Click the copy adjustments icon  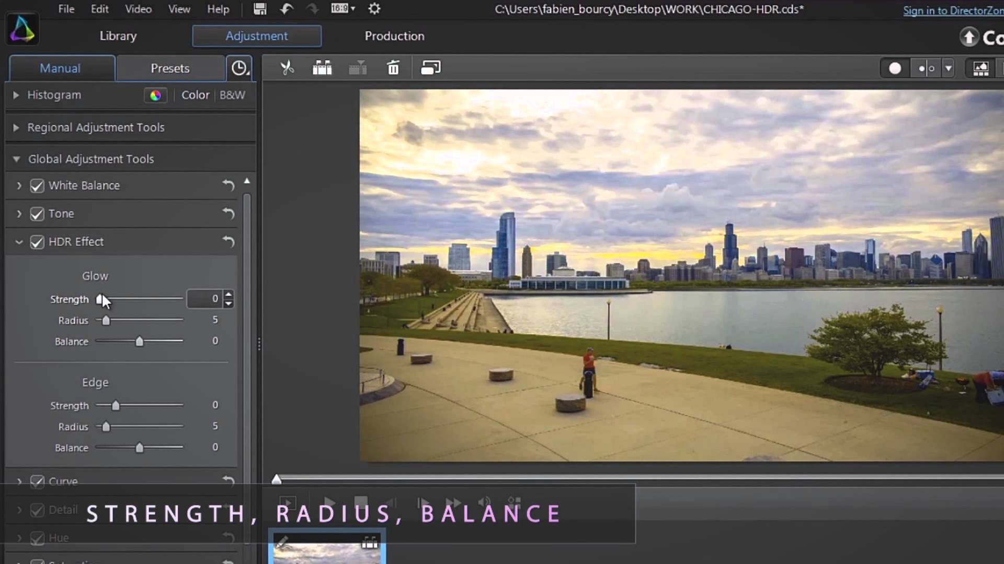pyautogui.click(x=431, y=68)
